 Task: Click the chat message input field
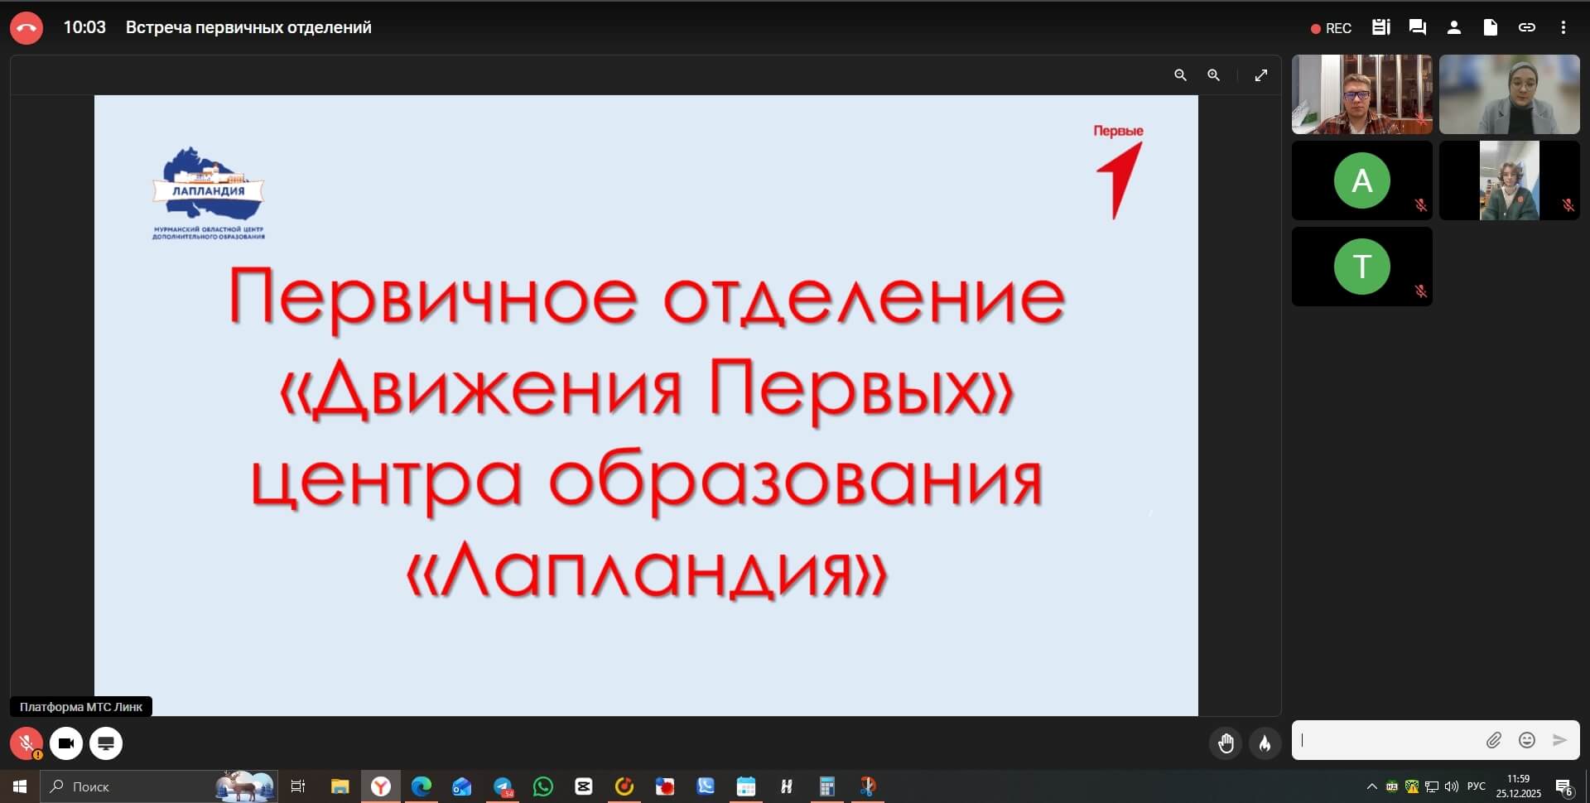[1387, 740]
